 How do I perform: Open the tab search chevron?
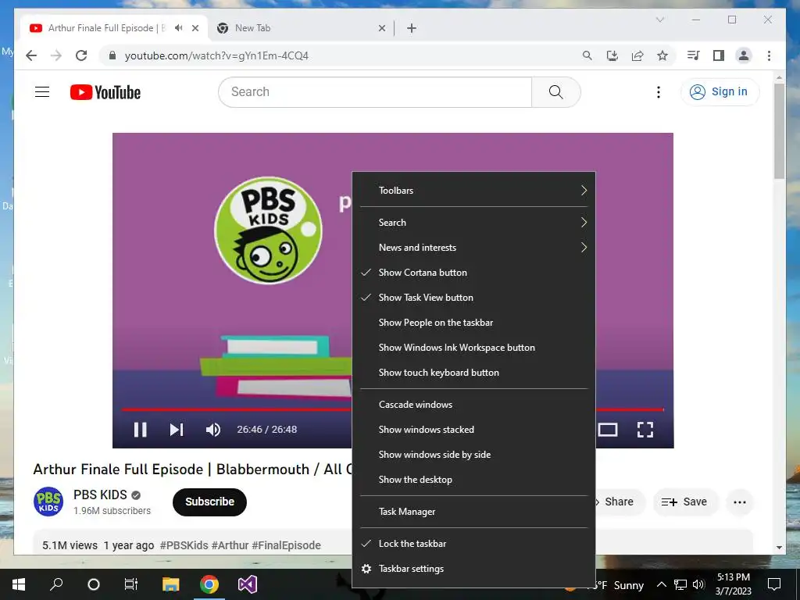[x=659, y=20]
